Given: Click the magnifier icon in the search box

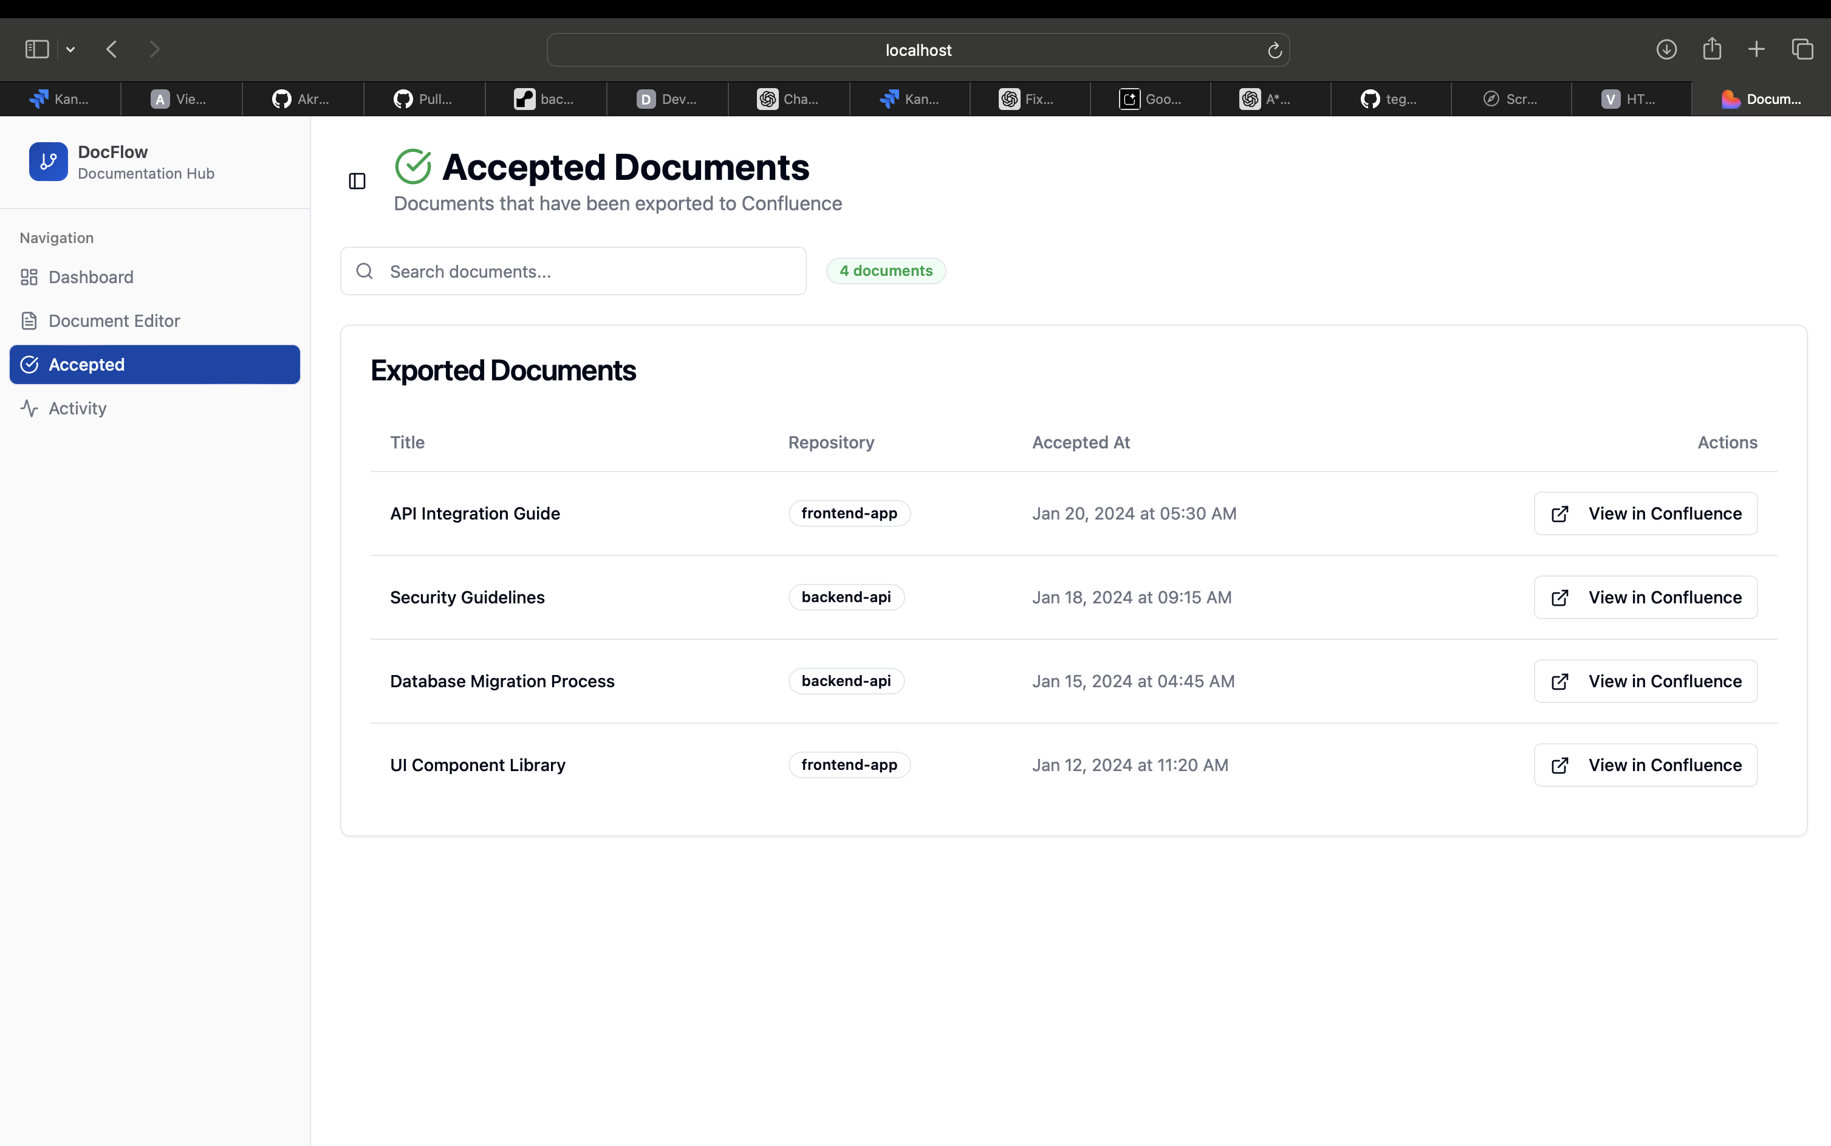Looking at the screenshot, I should tap(364, 272).
